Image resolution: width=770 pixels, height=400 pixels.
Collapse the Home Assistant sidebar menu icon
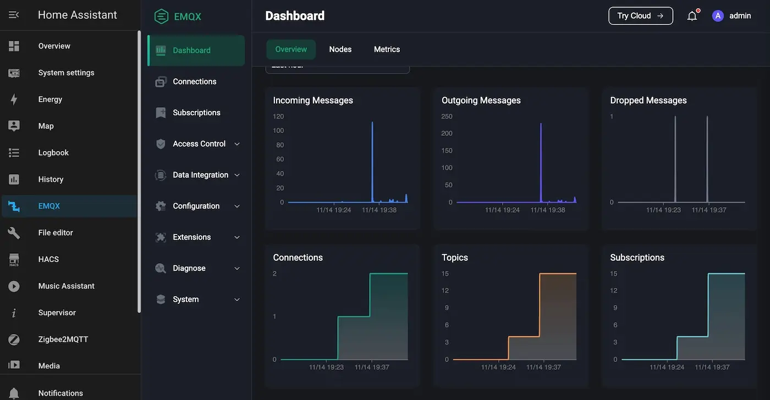coord(14,15)
